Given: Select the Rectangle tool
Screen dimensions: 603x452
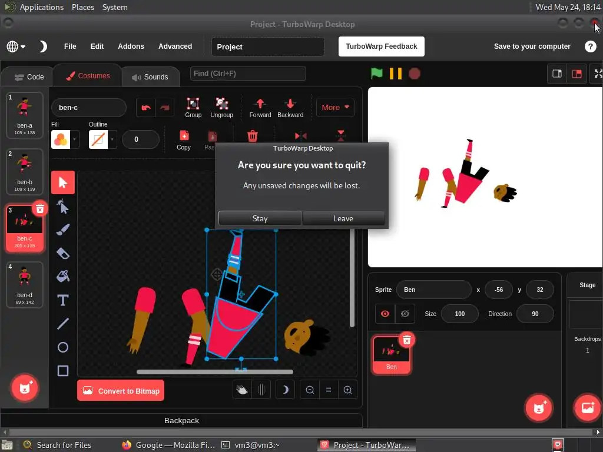Looking at the screenshot, I should [62, 371].
